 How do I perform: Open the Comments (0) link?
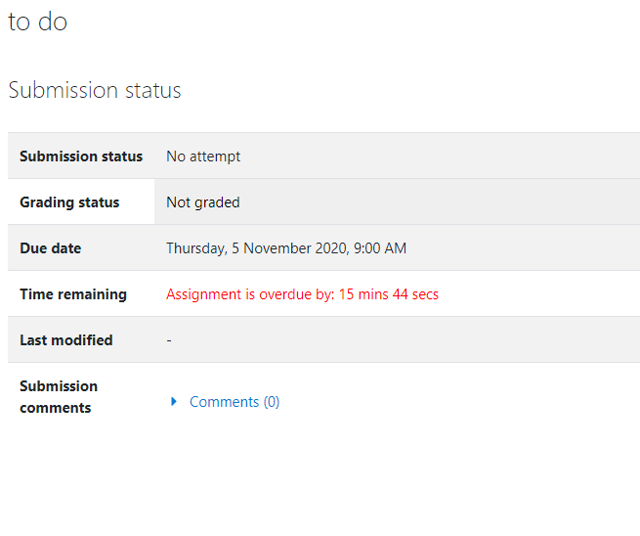pos(235,402)
